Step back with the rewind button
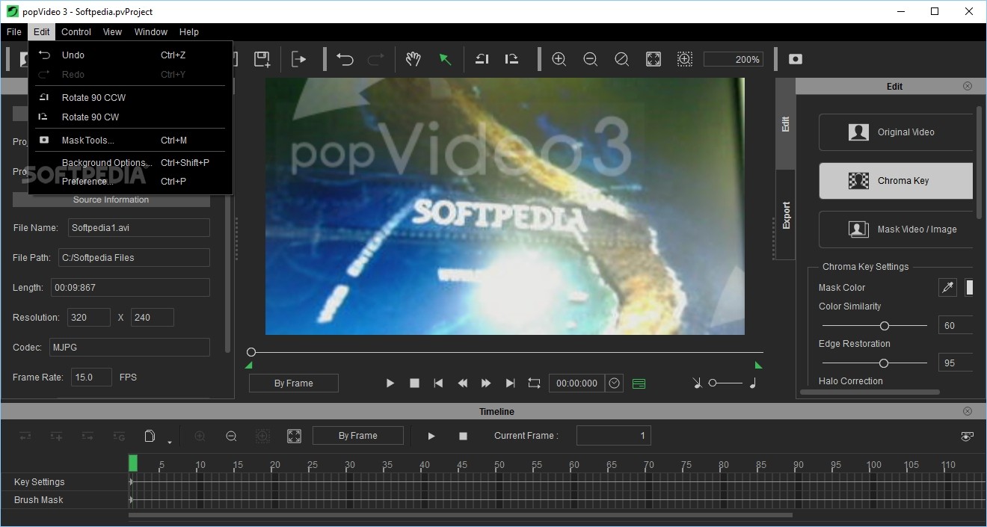This screenshot has width=987, height=527. tap(462, 383)
